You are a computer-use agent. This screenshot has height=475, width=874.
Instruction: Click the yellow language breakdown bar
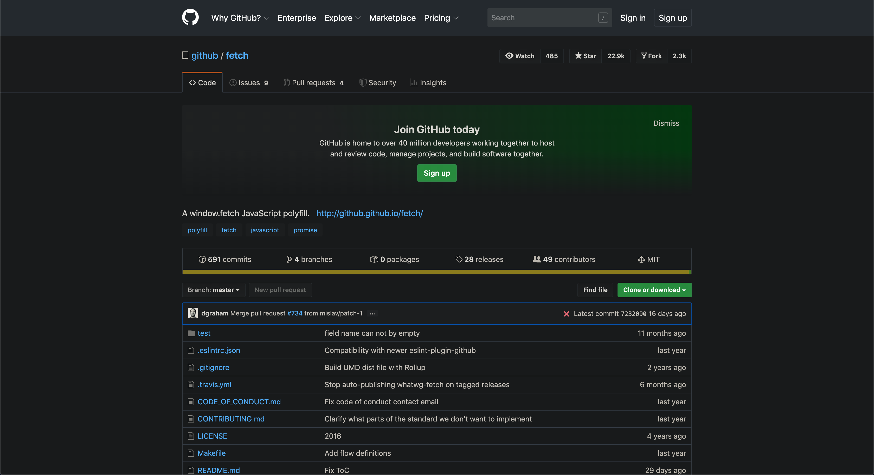click(436, 272)
